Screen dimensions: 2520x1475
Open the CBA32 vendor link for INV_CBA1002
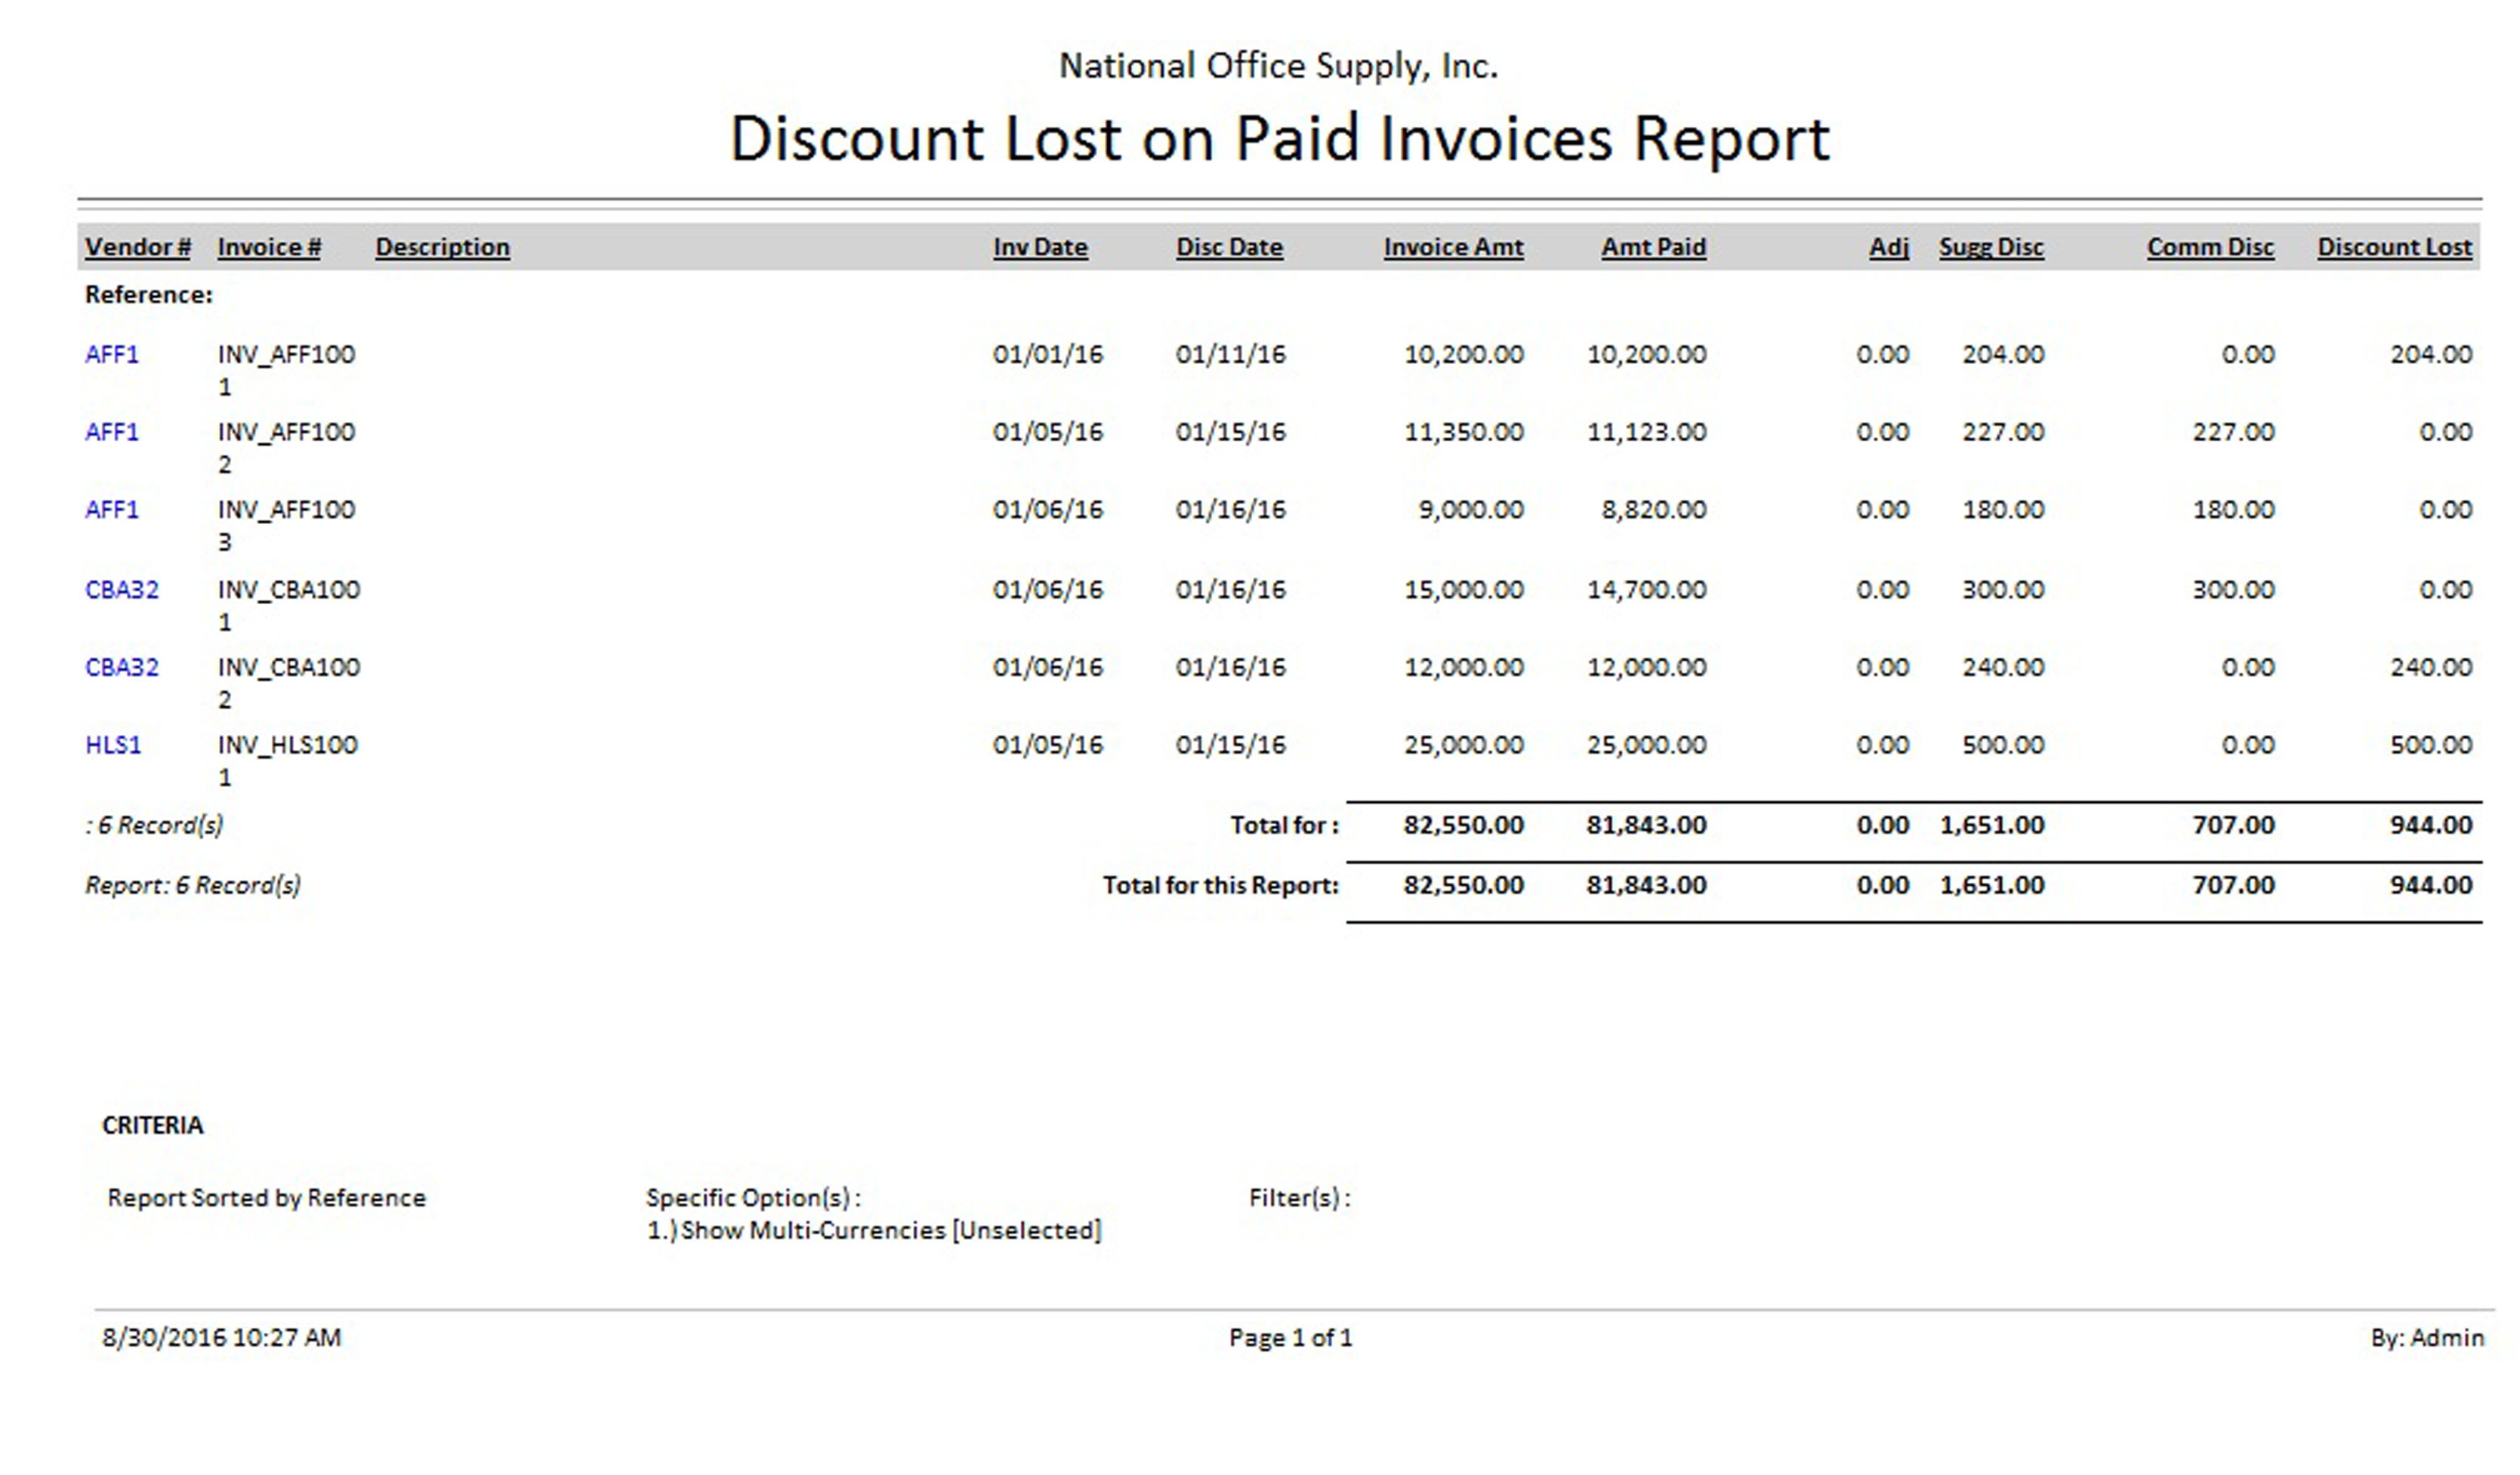pos(122,667)
